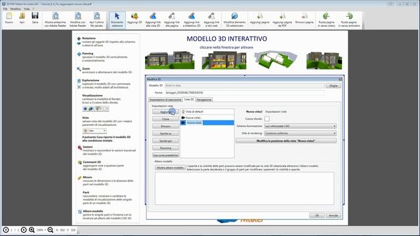Click the Sposta su button
The width and height of the screenshot is (420, 236).
click(165, 133)
